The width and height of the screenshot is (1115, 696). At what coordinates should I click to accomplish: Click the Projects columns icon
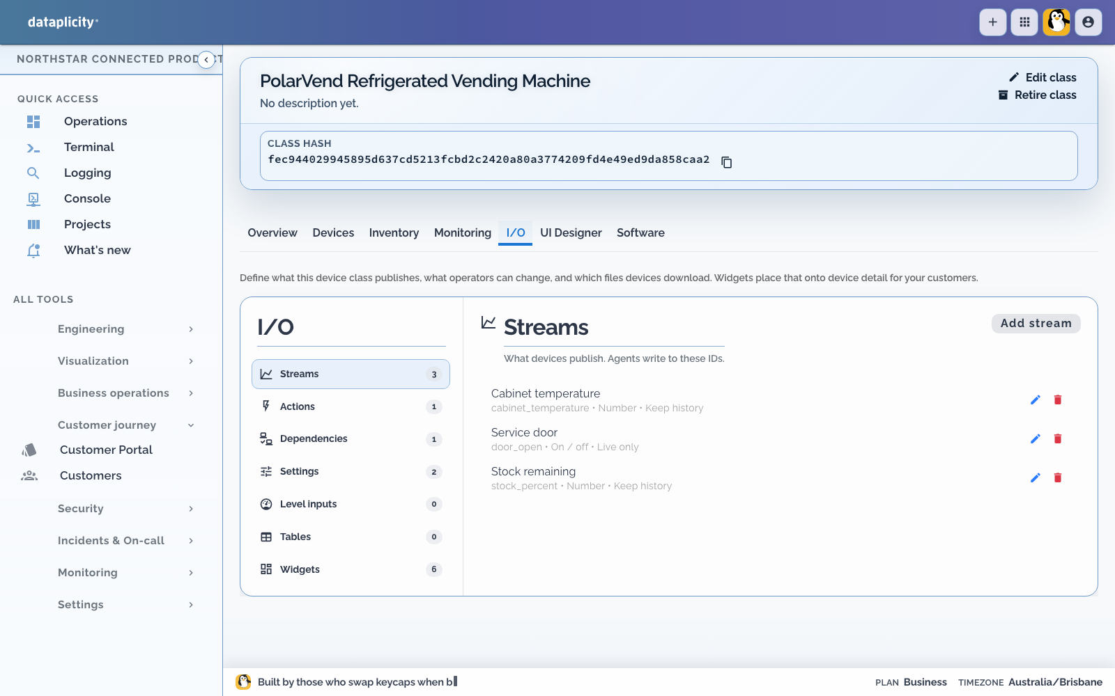point(33,225)
